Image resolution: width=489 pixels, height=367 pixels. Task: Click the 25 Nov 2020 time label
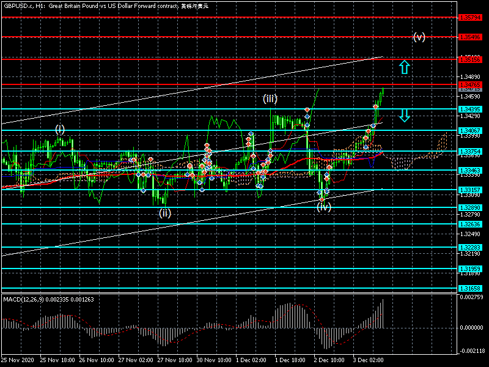(x=18, y=360)
